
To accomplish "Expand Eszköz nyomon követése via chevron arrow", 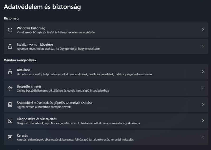I will click(x=203, y=46).
